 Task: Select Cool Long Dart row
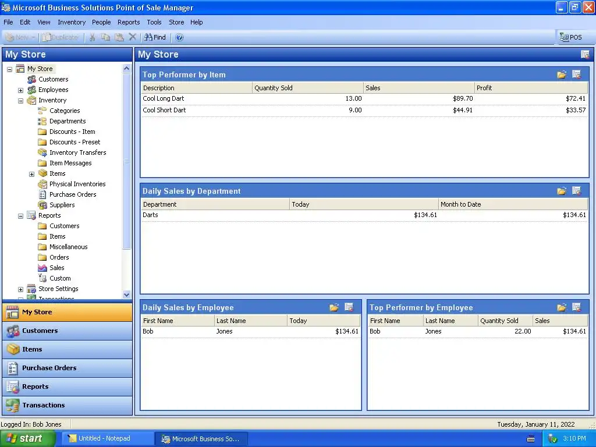pos(364,98)
